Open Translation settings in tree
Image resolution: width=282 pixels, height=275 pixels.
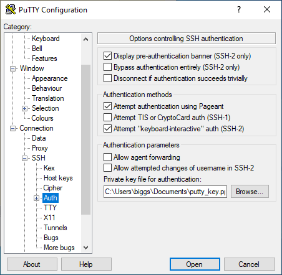point(48,98)
